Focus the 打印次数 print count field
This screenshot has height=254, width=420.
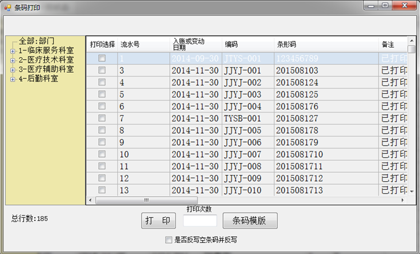(x=200, y=220)
